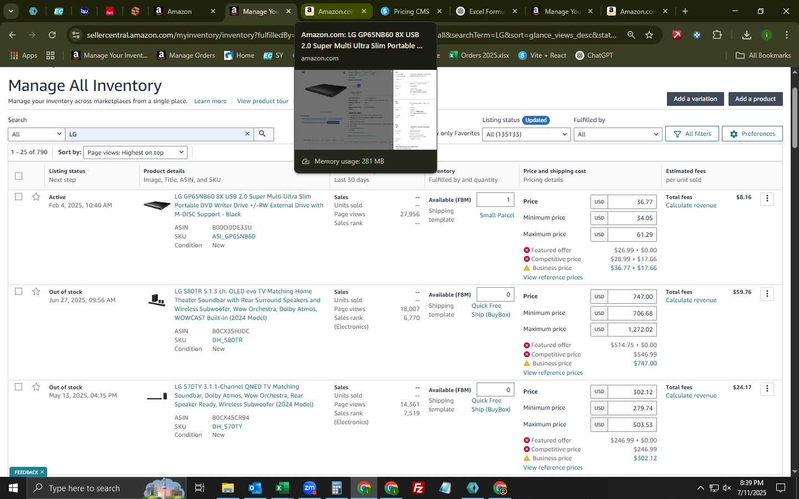799x499 pixels.
Task: Click the Add a product button
Action: [x=755, y=99]
